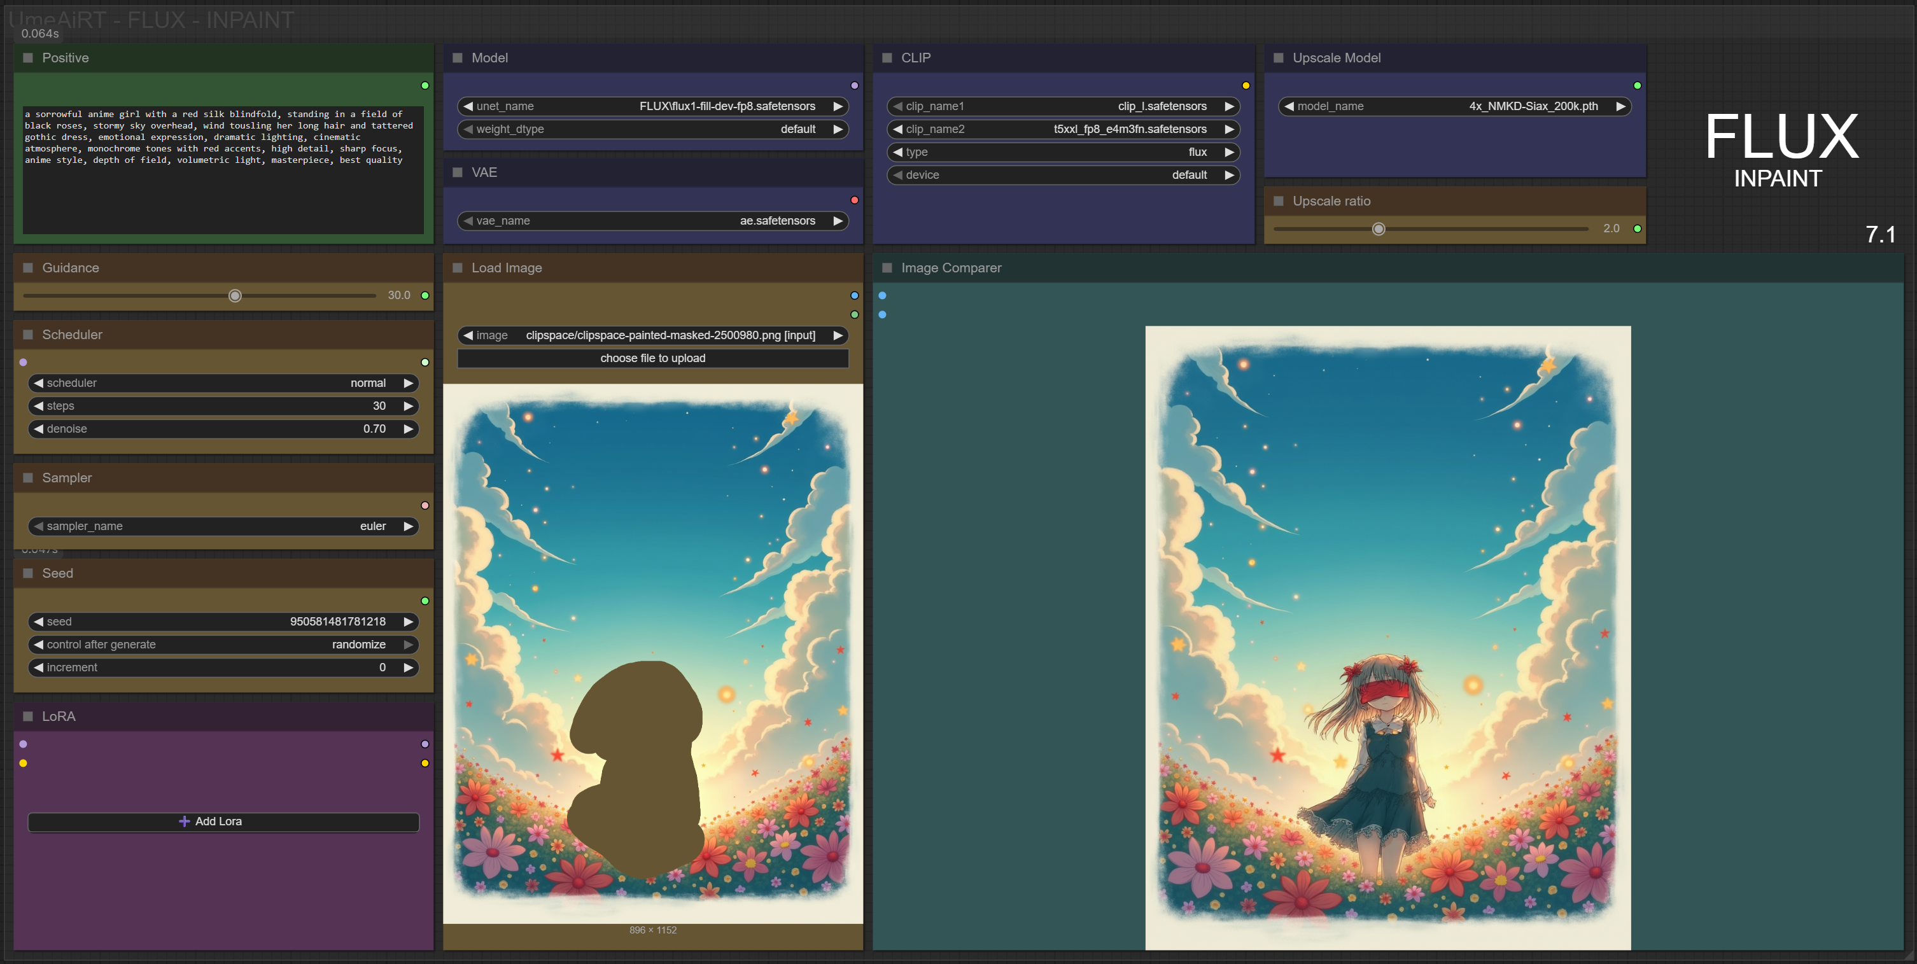This screenshot has width=1917, height=964.
Task: Click inside the positive prompt text box
Action: coord(223,193)
